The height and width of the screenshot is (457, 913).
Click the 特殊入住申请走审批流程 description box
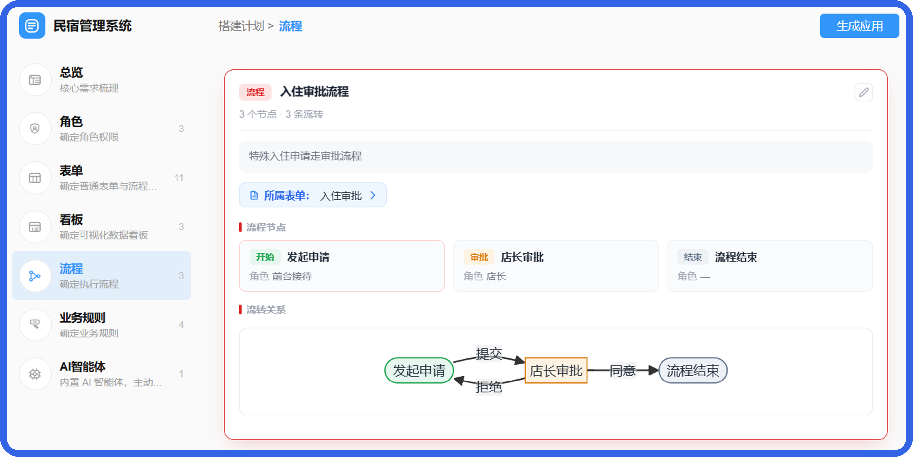pyautogui.click(x=556, y=156)
